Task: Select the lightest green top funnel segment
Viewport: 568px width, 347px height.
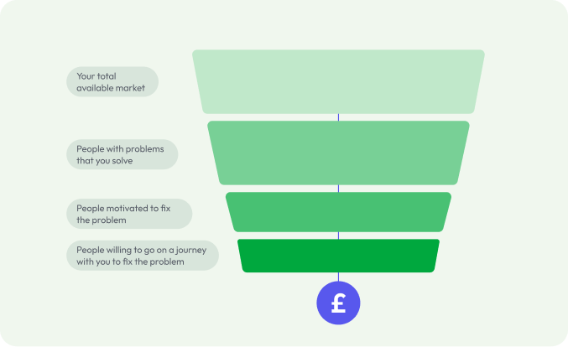Action: click(338, 82)
